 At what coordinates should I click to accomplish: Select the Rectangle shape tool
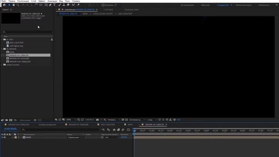pos(46,5)
